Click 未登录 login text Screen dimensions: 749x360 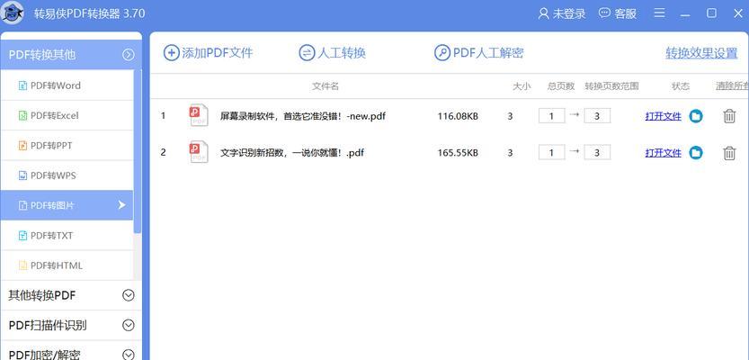click(x=569, y=13)
